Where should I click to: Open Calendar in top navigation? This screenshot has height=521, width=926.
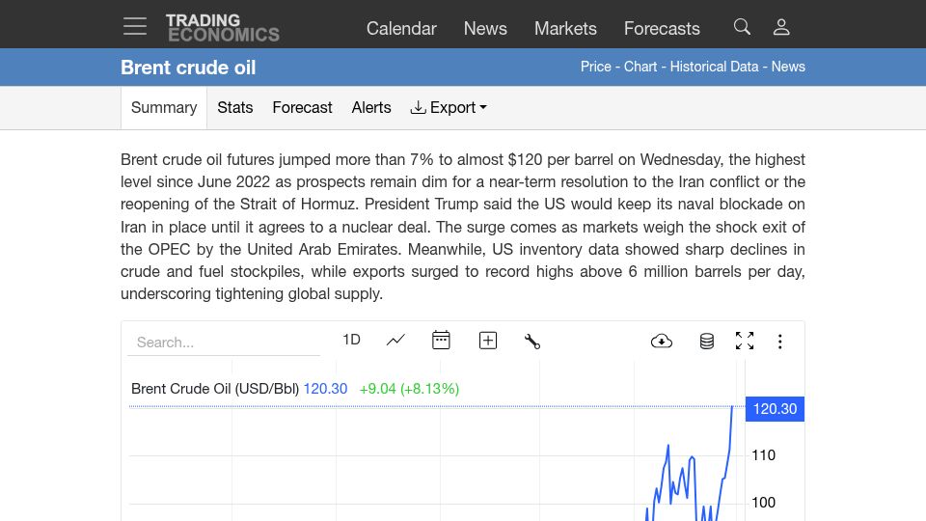click(x=401, y=28)
